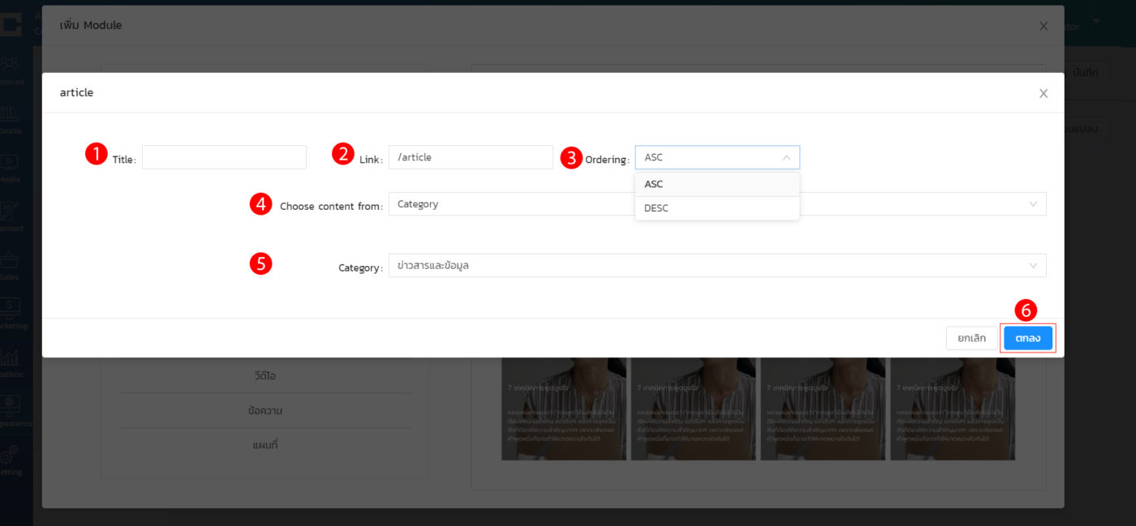Click the ยกเลิก cancel button

pos(971,338)
